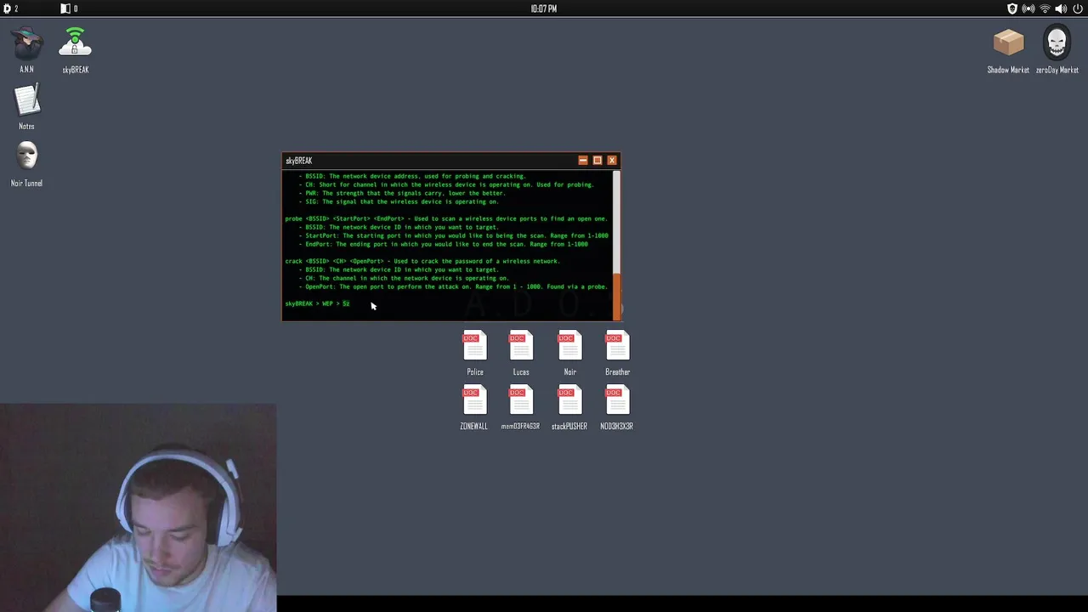Open the zeroDay Market skull icon

(x=1057, y=43)
